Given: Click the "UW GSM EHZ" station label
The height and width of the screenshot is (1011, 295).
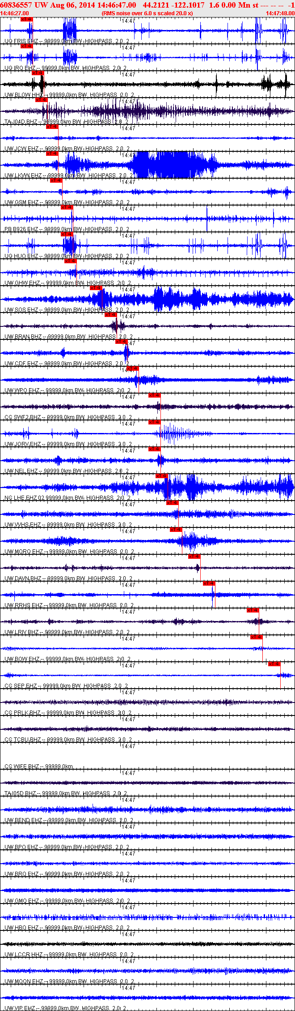Looking at the screenshot, I should point(21,202).
